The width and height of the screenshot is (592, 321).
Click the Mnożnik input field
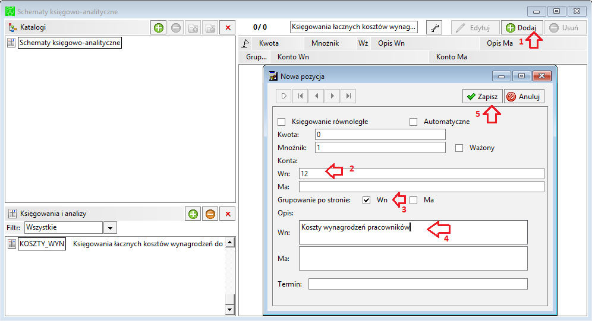click(x=380, y=147)
